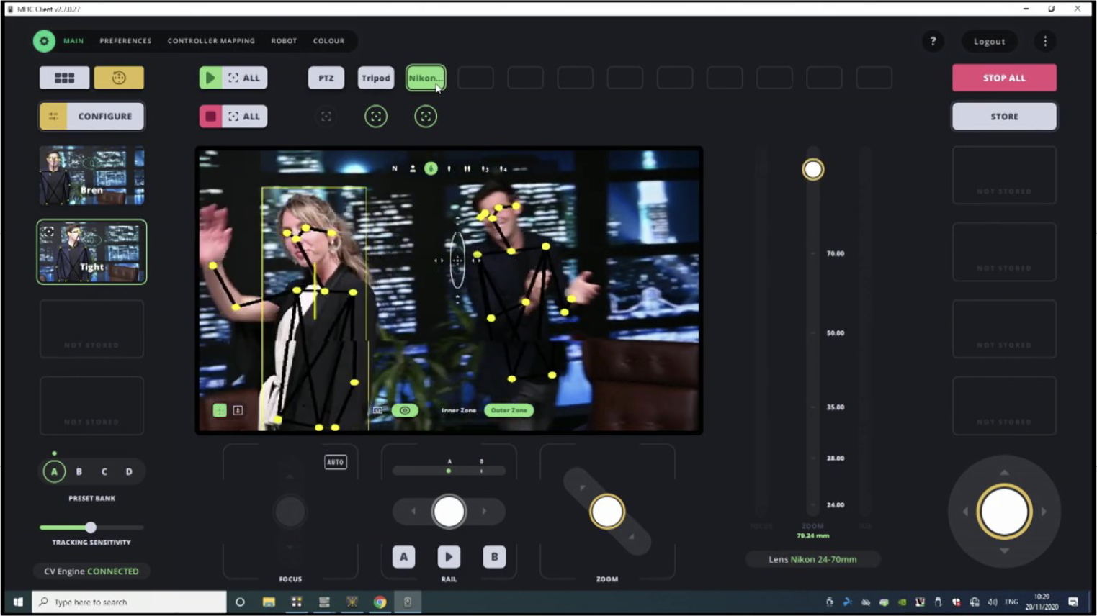Open the three-dot more options menu
1097x616 pixels.
[1045, 41]
